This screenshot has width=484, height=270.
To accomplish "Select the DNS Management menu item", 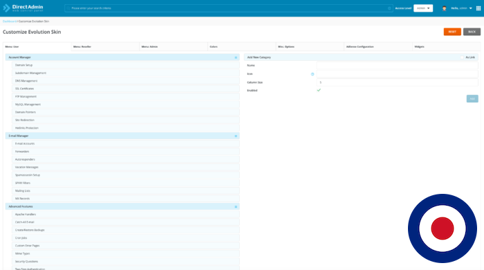I will click(126, 81).
